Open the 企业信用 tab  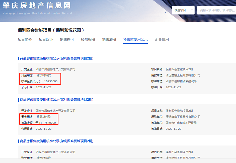[162, 39]
